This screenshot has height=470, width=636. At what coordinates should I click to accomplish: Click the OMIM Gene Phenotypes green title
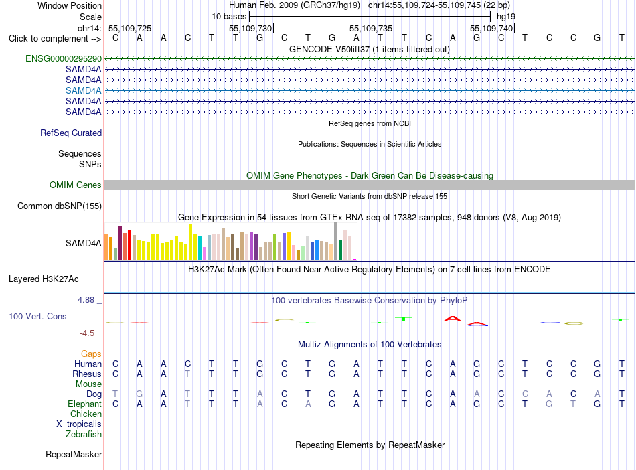click(370, 175)
